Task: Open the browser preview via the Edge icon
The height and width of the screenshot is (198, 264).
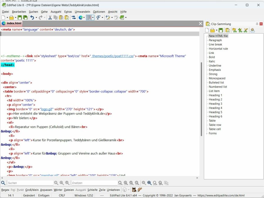Action: (x=81, y=18)
